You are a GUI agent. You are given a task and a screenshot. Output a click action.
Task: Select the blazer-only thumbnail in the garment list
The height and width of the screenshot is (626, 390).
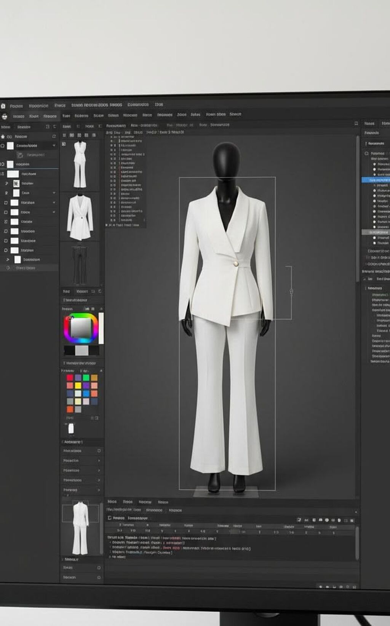(80, 217)
